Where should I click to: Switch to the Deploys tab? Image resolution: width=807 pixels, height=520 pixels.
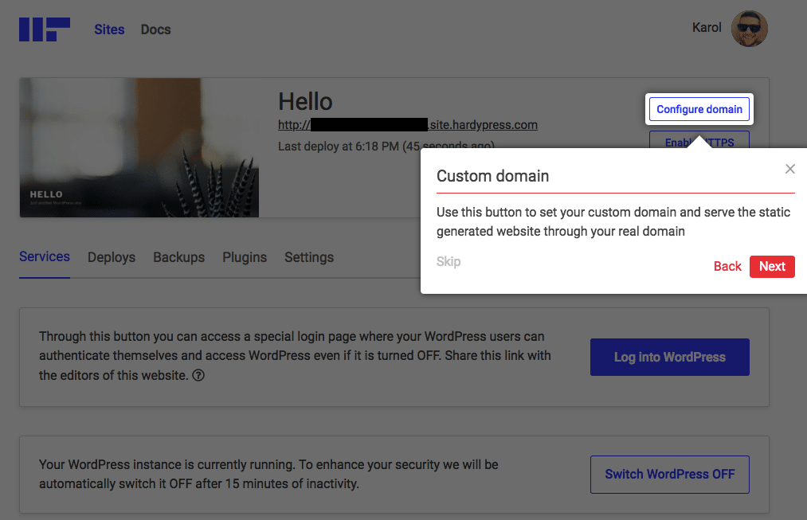coord(111,257)
